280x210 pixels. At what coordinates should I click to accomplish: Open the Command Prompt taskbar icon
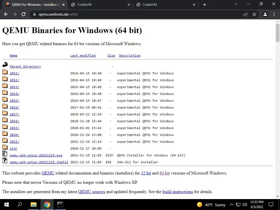click(60, 205)
